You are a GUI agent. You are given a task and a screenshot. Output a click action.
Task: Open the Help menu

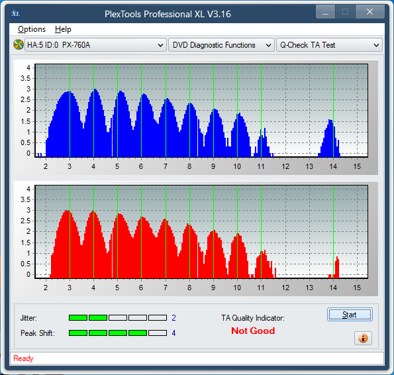tap(63, 29)
